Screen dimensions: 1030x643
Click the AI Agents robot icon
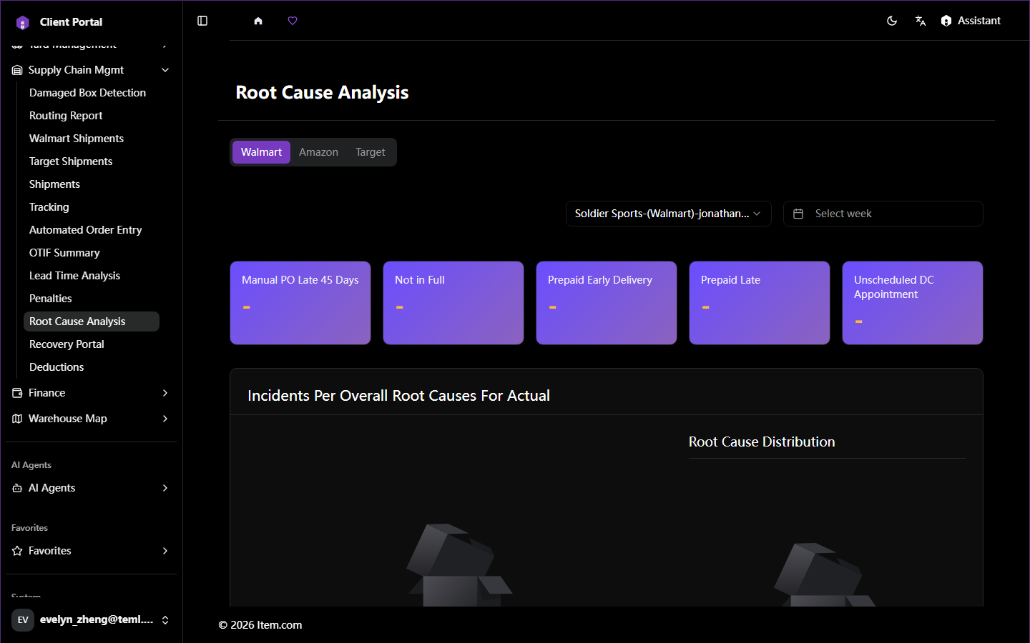coord(17,488)
